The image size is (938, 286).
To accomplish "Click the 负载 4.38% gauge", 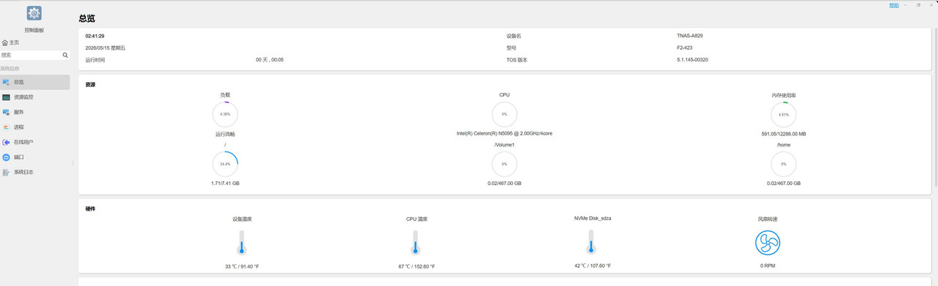I will (x=225, y=114).
